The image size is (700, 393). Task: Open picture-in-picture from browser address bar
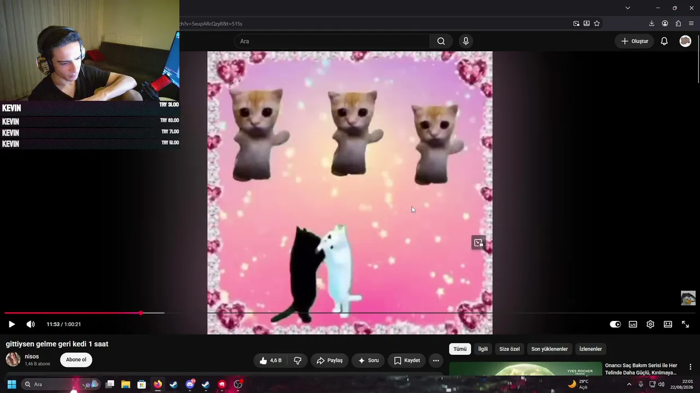[x=576, y=23]
